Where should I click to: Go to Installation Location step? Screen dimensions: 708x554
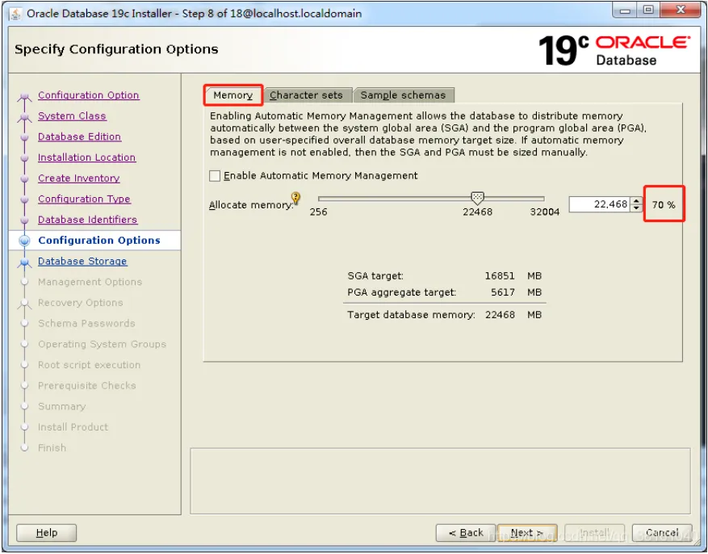click(86, 157)
